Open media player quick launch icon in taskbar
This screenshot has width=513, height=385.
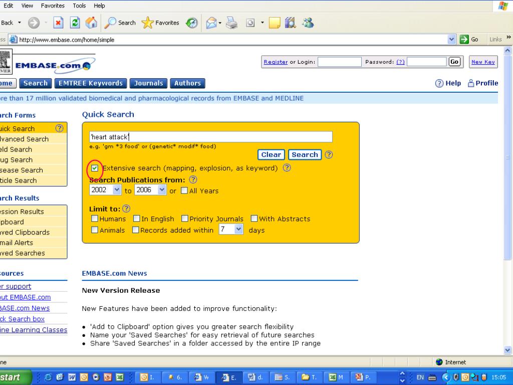coord(96,377)
